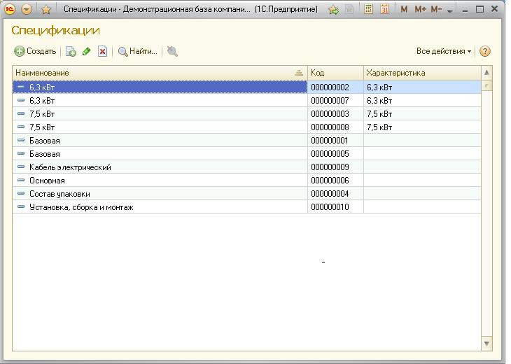Open the Найти search button

pos(138,52)
